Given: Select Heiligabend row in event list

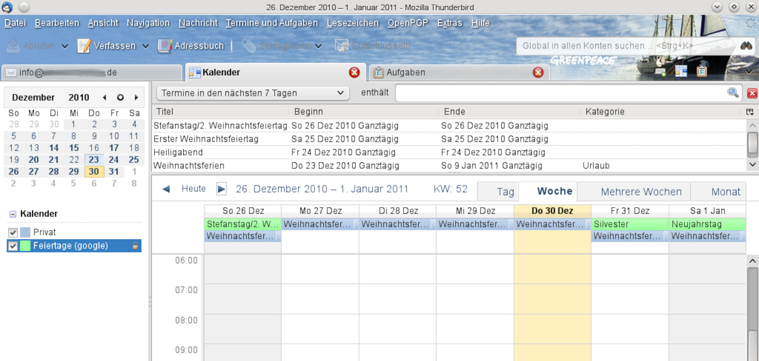Looking at the screenshot, I should [x=449, y=152].
